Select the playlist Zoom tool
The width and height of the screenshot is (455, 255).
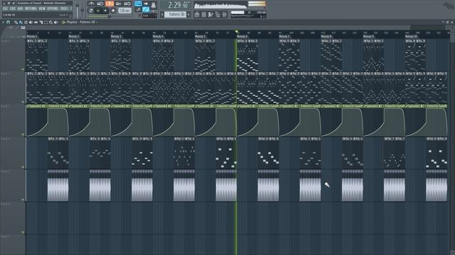tap(50, 22)
